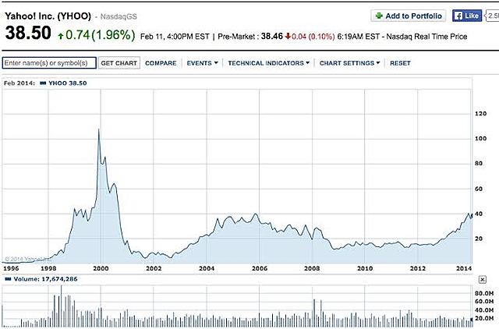This screenshot has height=329, width=499.
Task: Click the green plus Add to Portfolio icon
Action: click(379, 16)
